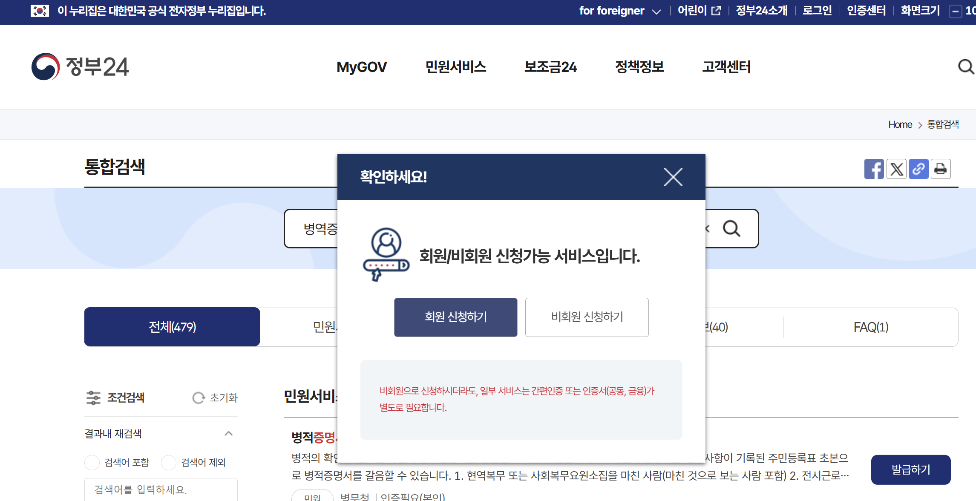976x501 pixels.
Task: Open the header search magnifier icon
Action: click(x=965, y=67)
